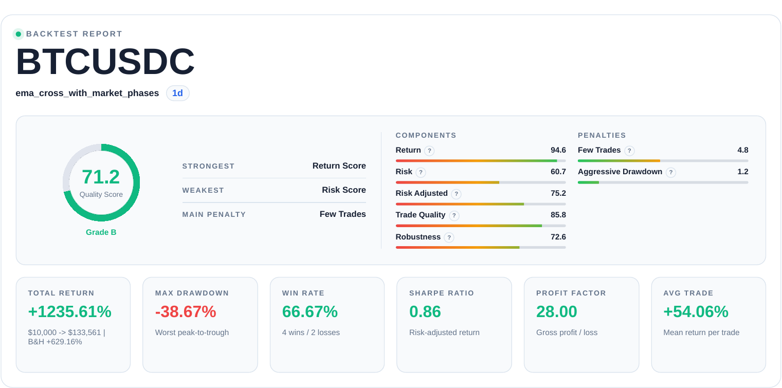Viewport: 782px width, 388px height.
Task: Click the Aggressive Drawdown penalty bar
Action: pyautogui.click(x=663, y=182)
